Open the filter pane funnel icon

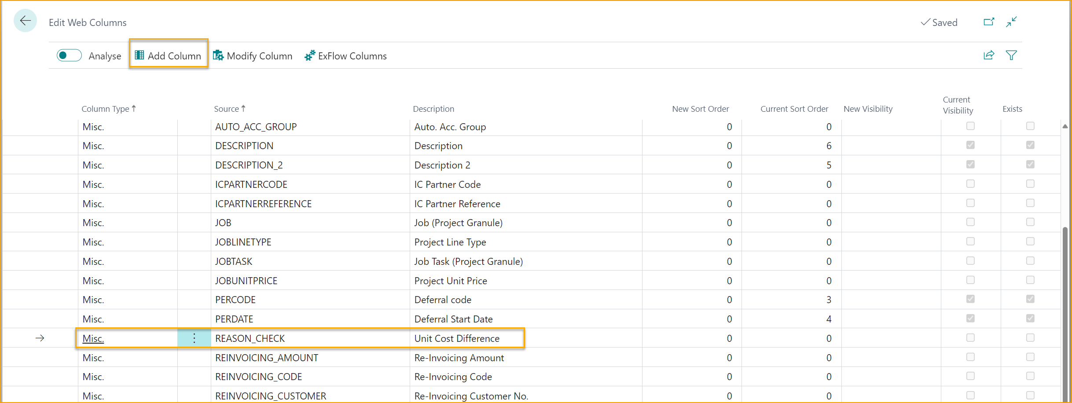1011,55
